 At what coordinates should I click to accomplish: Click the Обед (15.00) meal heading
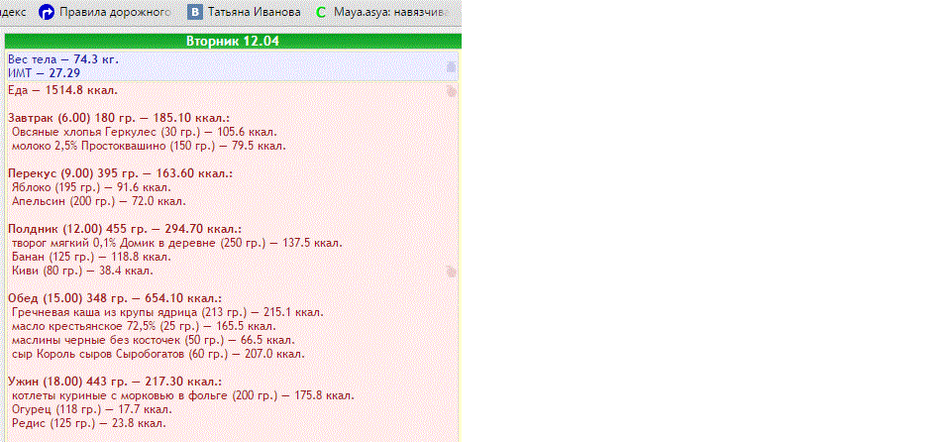[115, 298]
